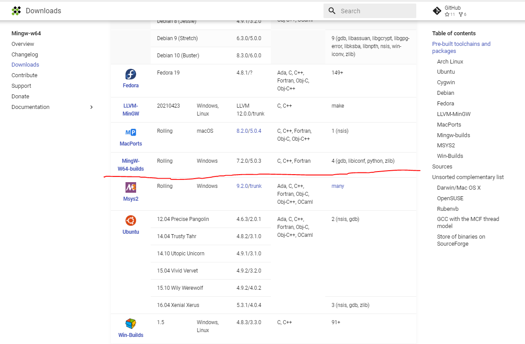Jump to OpenSUSE section
Screen dimensions: 525x344
450,198
